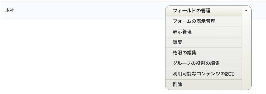
Task: Click 削除 at the bottom of the list
Action: click(177, 84)
